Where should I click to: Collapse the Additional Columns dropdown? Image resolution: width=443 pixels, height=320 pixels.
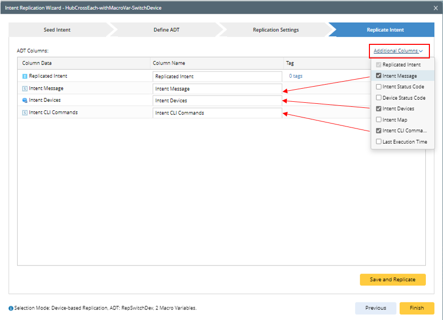click(398, 51)
